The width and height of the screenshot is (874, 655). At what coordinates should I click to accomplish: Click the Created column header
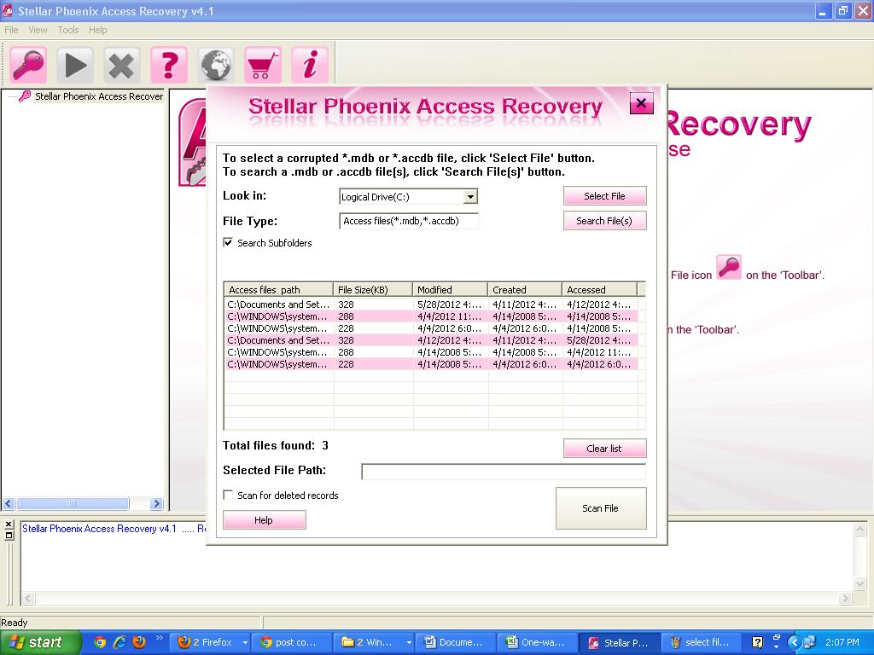[x=525, y=290]
